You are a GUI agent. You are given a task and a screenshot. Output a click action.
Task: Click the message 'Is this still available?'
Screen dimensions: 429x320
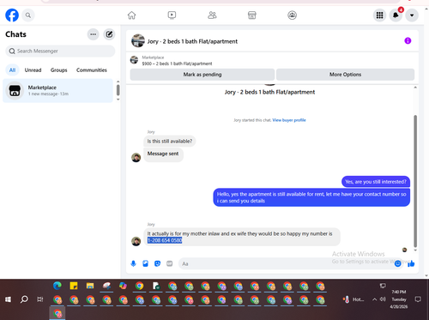[x=170, y=141]
